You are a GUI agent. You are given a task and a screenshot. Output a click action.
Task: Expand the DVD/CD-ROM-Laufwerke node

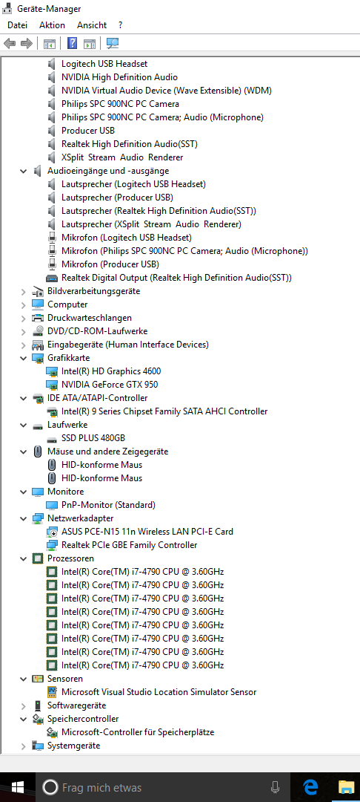click(23, 331)
